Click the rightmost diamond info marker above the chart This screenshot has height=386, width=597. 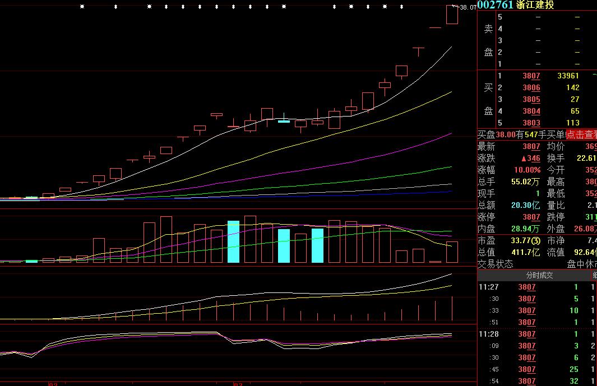401,7
